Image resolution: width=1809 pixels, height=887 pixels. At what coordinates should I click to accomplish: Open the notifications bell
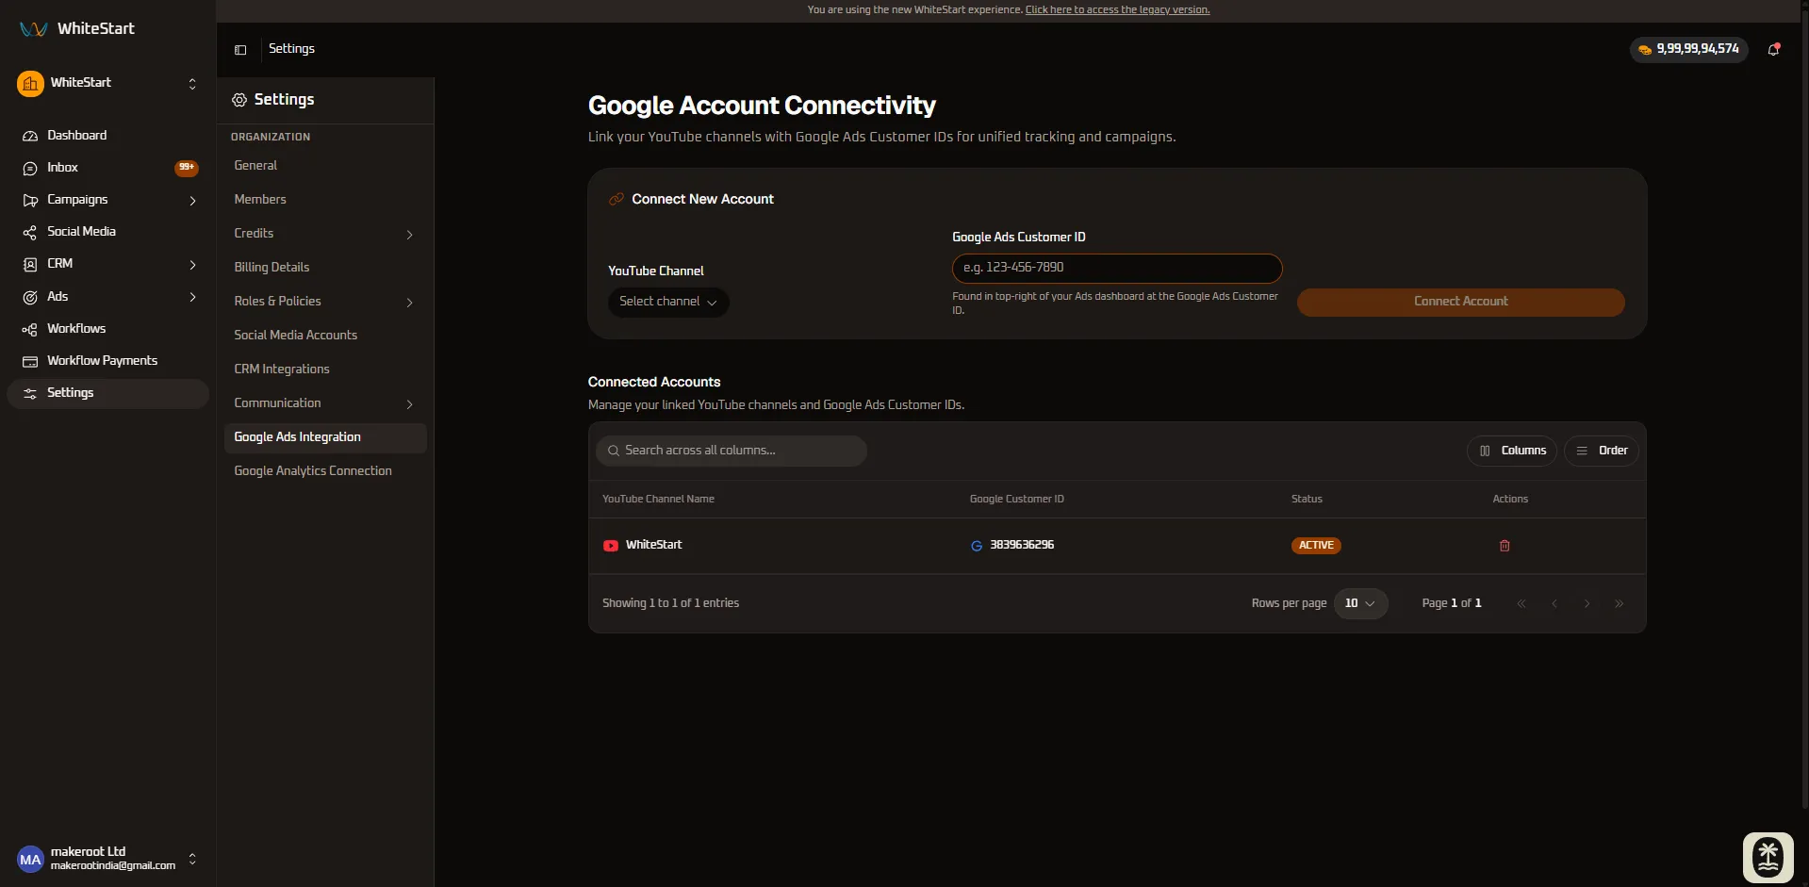(1773, 49)
